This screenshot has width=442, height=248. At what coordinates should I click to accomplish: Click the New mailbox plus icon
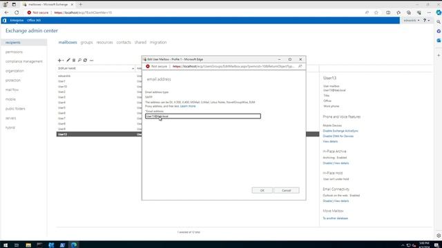click(x=59, y=60)
